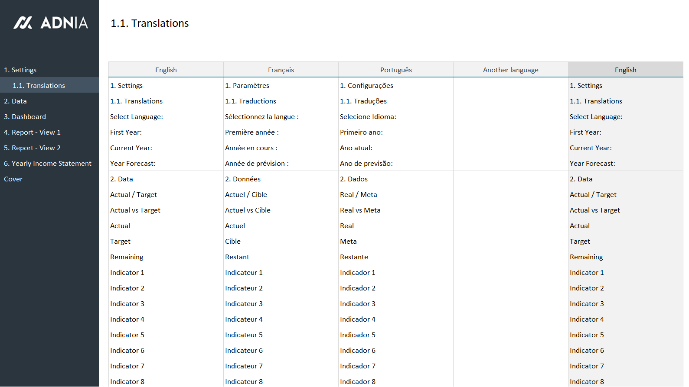This screenshot has height=387, width=689.
Task: Open 5. Report - View 2
Action: [33, 148]
